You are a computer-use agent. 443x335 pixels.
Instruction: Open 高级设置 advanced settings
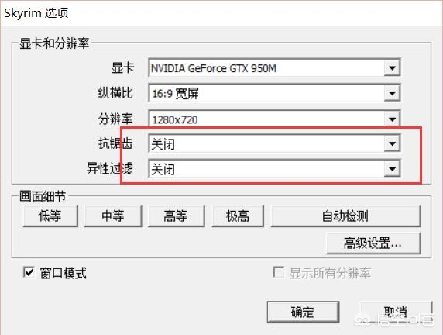(373, 243)
